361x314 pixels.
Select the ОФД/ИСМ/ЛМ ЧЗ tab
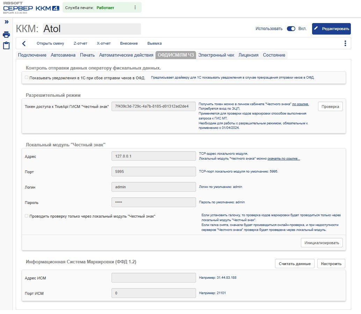(x=176, y=55)
